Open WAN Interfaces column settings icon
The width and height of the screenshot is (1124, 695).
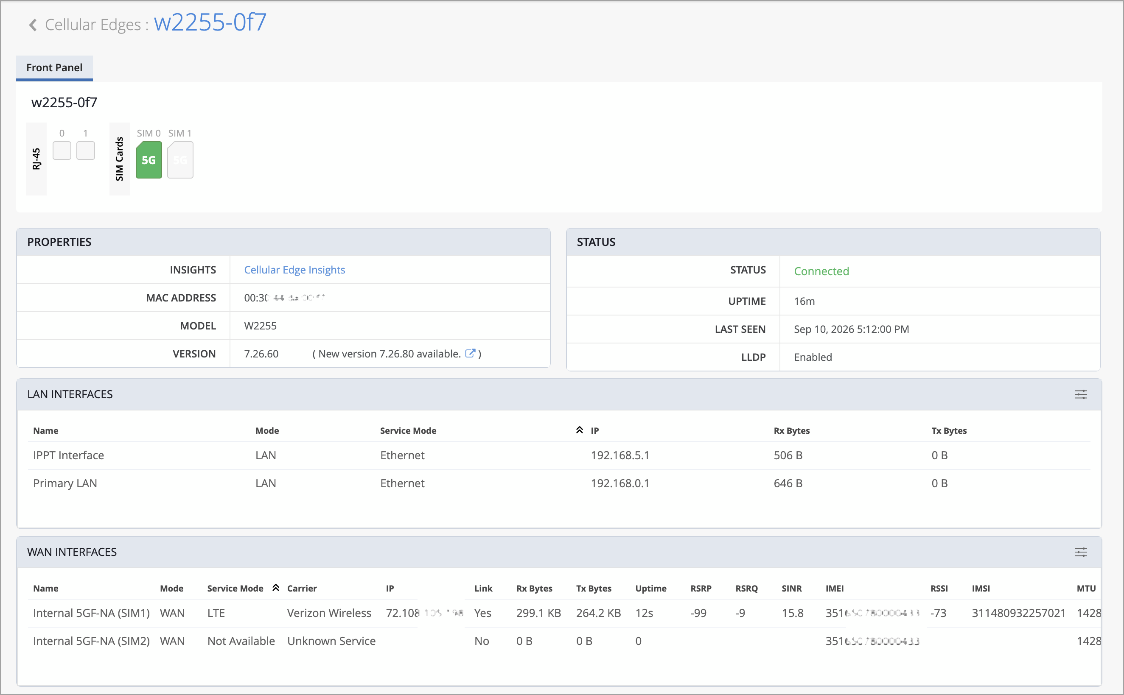(1081, 552)
